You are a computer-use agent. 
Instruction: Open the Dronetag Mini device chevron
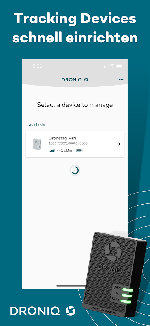(119, 144)
